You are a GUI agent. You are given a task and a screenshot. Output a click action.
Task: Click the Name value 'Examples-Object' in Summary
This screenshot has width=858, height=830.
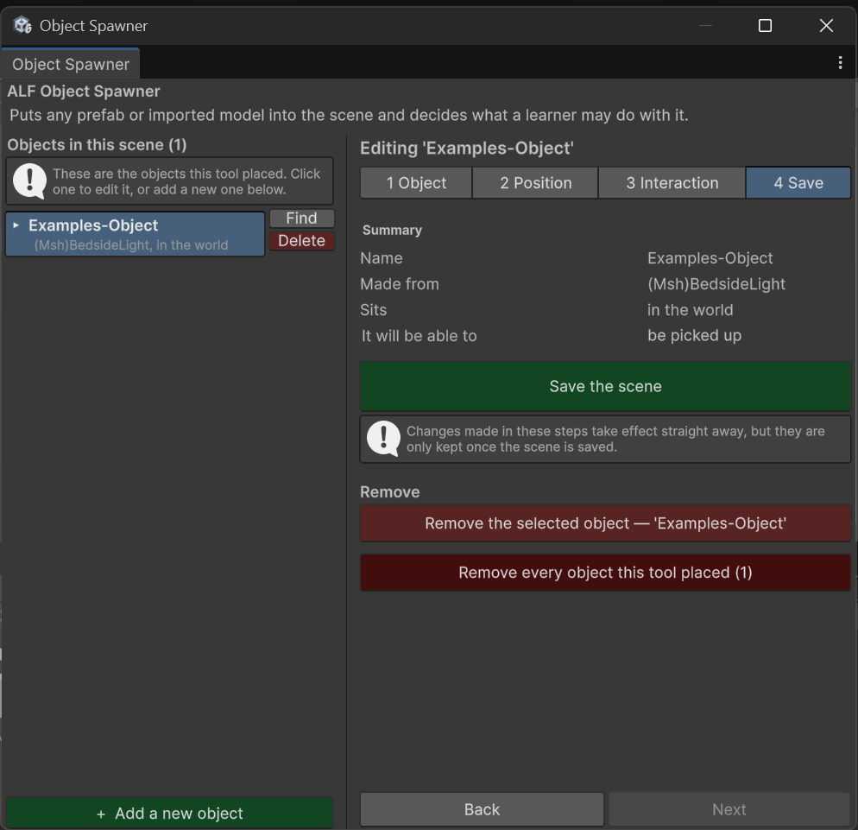click(710, 258)
